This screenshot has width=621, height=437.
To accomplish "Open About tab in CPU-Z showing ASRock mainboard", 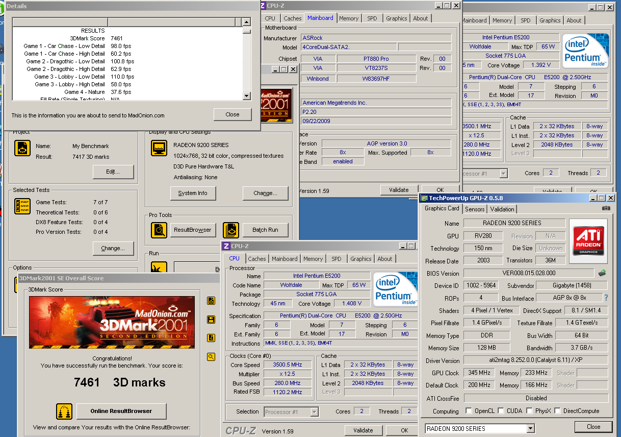I will coord(421,18).
